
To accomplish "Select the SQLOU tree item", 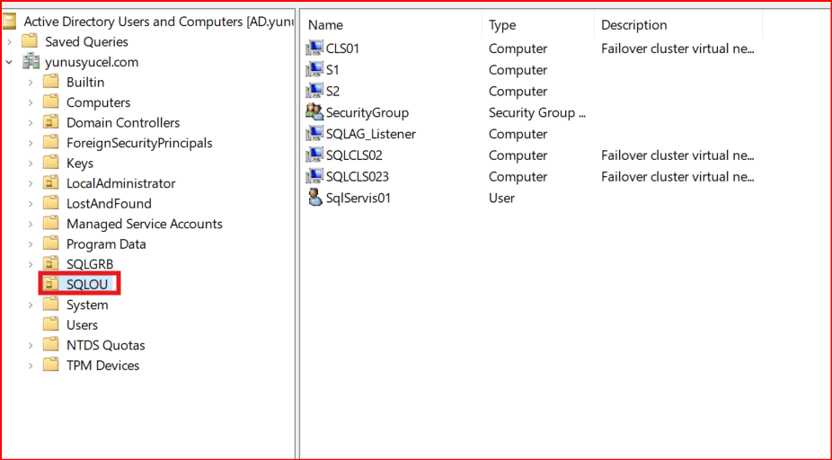I will point(86,285).
